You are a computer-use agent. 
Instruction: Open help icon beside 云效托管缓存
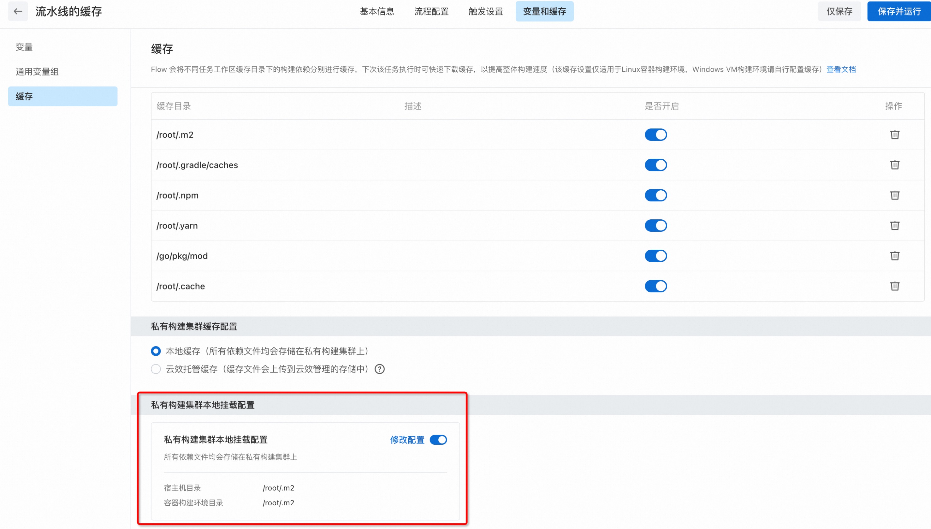(380, 369)
